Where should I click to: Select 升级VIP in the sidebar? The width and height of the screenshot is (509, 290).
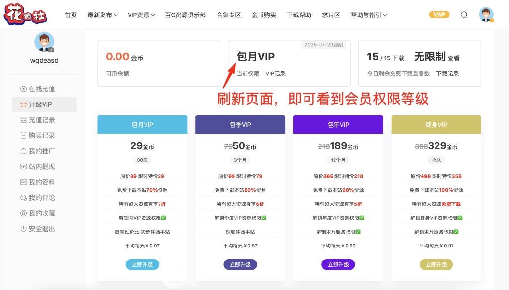click(x=44, y=104)
